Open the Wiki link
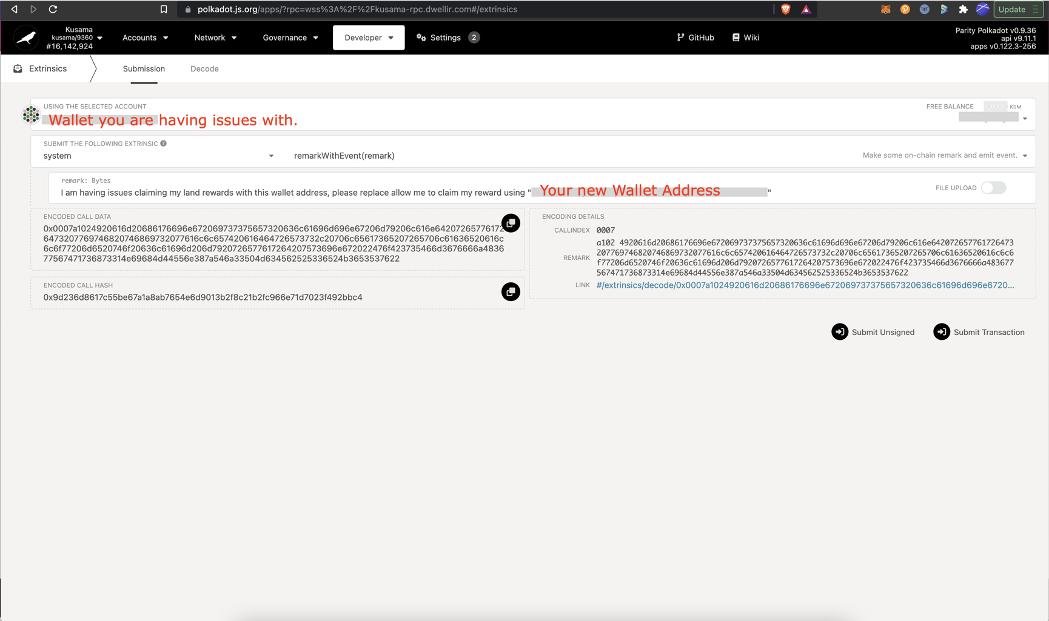This screenshot has width=1049, height=621. (x=746, y=38)
